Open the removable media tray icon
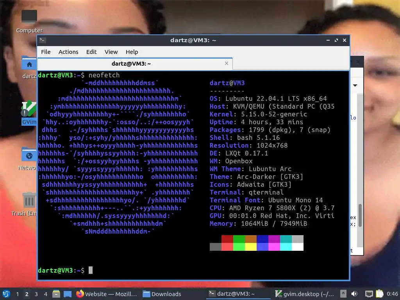The image size is (400, 300). point(343,294)
